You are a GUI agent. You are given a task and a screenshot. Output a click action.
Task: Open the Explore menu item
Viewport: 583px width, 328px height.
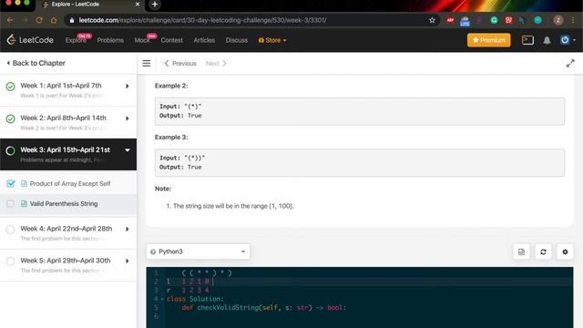[x=76, y=40]
